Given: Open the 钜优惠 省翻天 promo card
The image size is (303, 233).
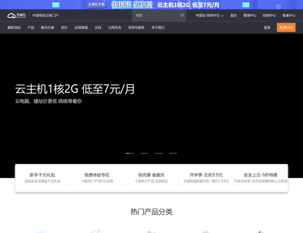Looking at the screenshot, I should (x=151, y=178).
